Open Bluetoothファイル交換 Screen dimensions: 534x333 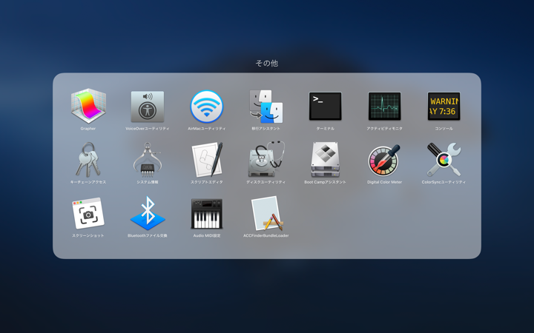pos(148,213)
